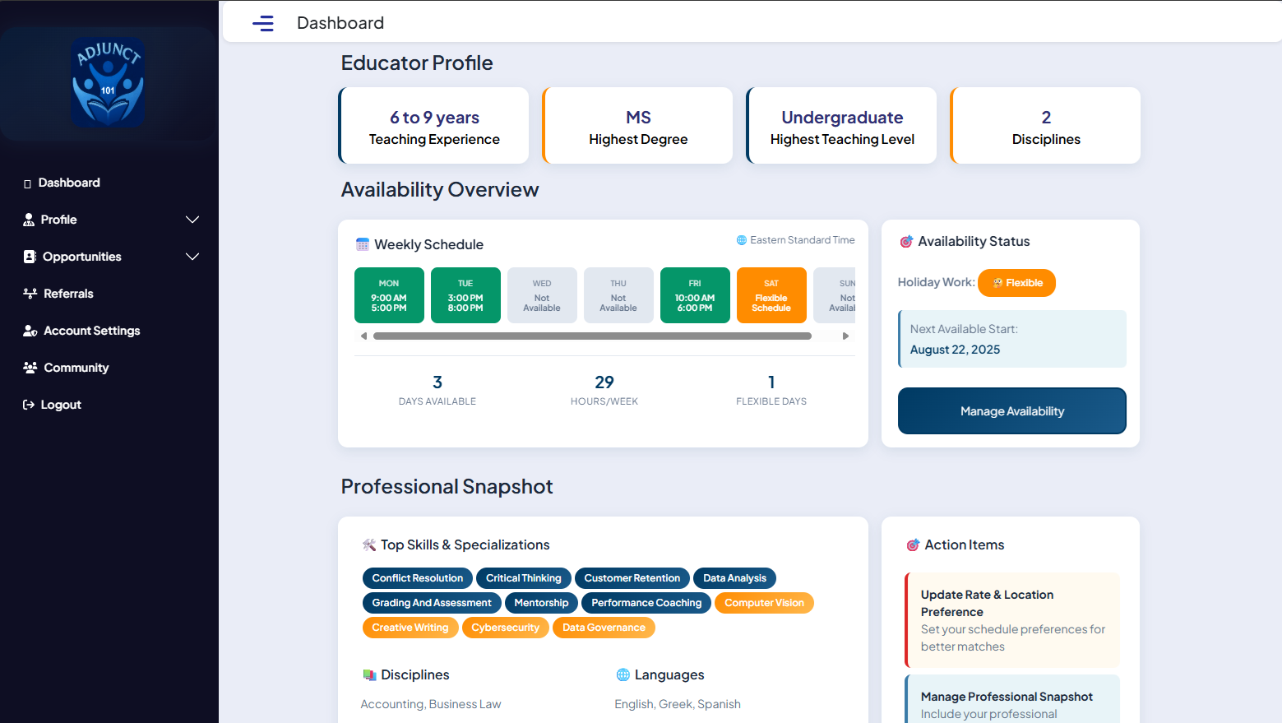Click the Weekly Schedule calendar icon
Image resolution: width=1282 pixels, height=723 pixels.
(x=363, y=244)
